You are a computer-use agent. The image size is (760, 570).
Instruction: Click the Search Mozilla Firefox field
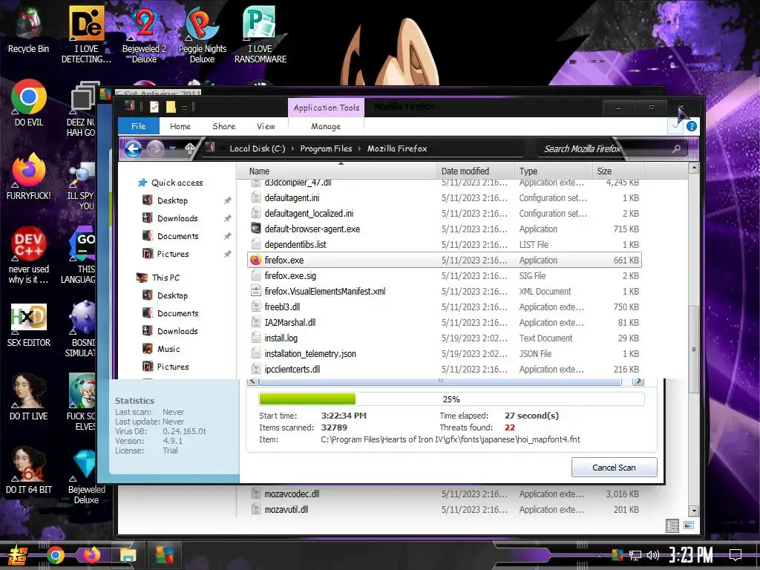pos(606,148)
